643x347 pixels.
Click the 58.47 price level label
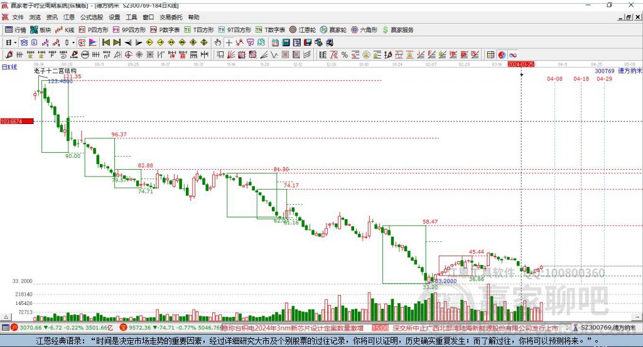coord(430,222)
